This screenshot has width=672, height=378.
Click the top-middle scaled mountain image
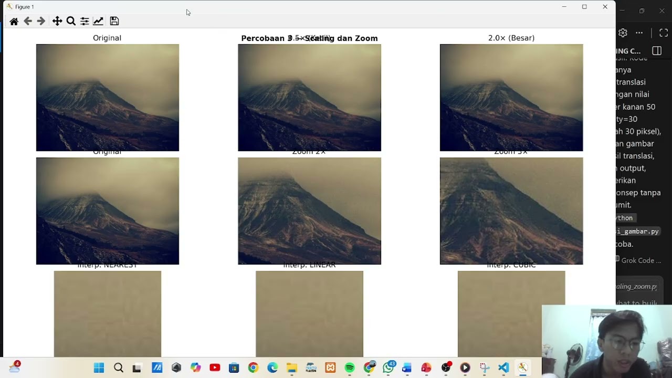pos(309,98)
